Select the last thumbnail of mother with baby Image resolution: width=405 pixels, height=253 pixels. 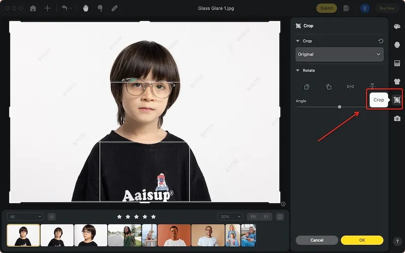[249, 235]
